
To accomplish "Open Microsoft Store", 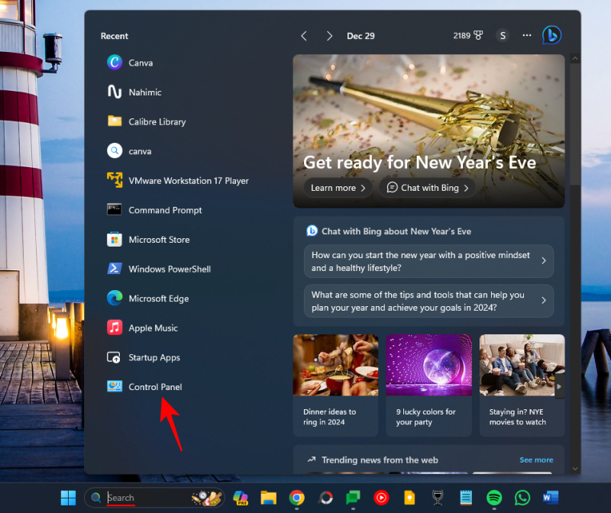I will (163, 239).
